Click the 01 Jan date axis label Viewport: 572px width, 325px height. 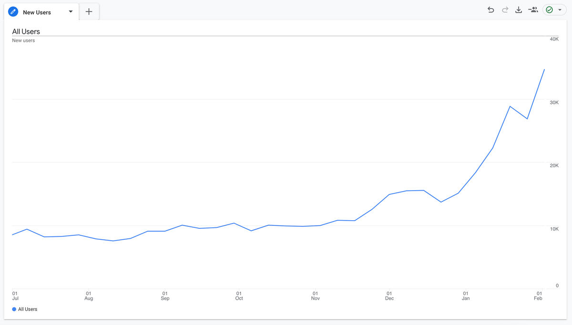(466, 296)
